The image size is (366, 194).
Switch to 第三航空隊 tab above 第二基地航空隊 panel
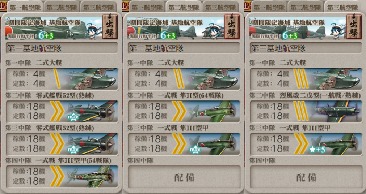tap(220, 7)
